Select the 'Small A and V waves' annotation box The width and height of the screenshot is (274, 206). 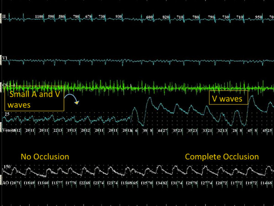click(34, 98)
